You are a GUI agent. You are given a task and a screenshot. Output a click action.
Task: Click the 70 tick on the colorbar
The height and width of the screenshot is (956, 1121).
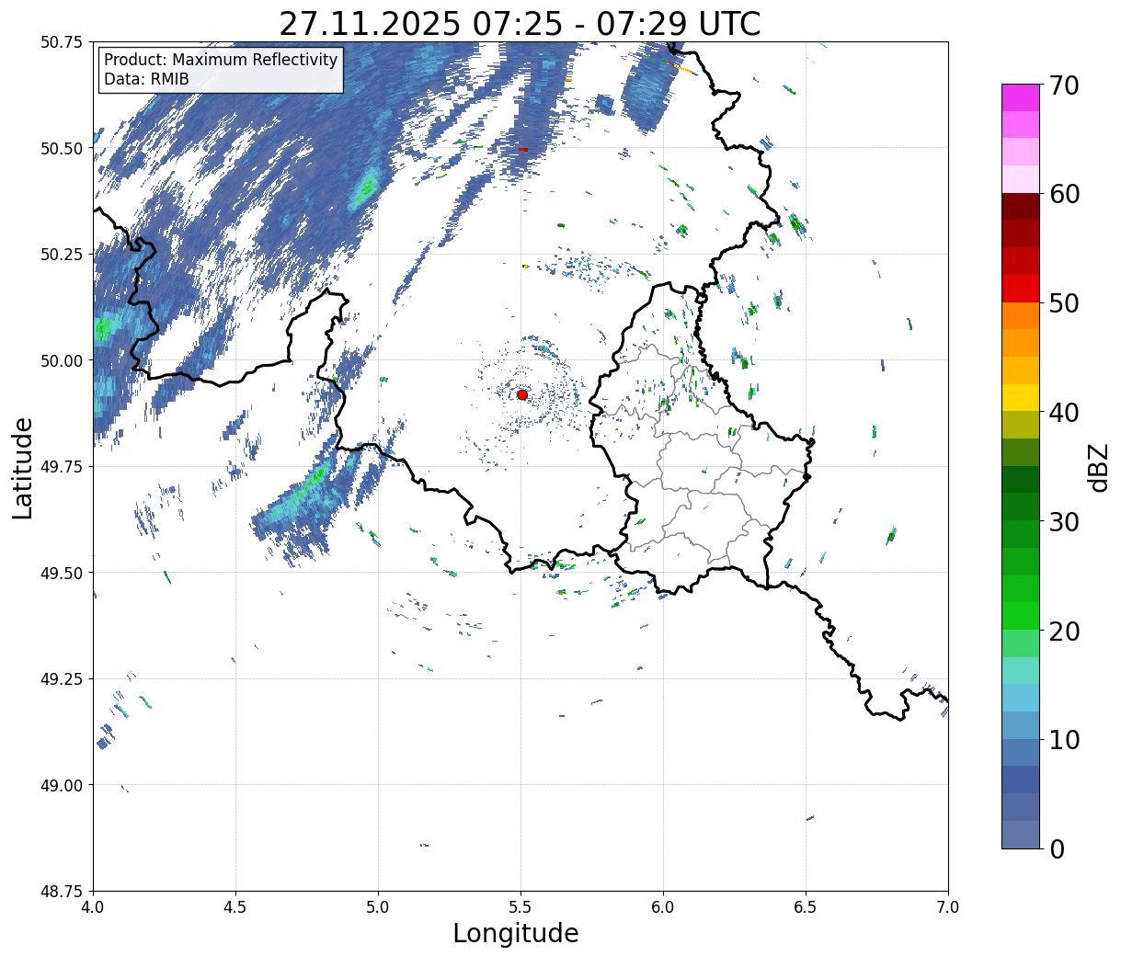[1064, 85]
